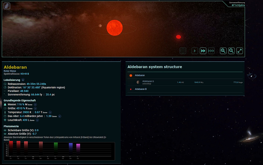263x165 pixels.
Task: Expand the Lokalisierung section plus icon
Action: tap(23, 80)
